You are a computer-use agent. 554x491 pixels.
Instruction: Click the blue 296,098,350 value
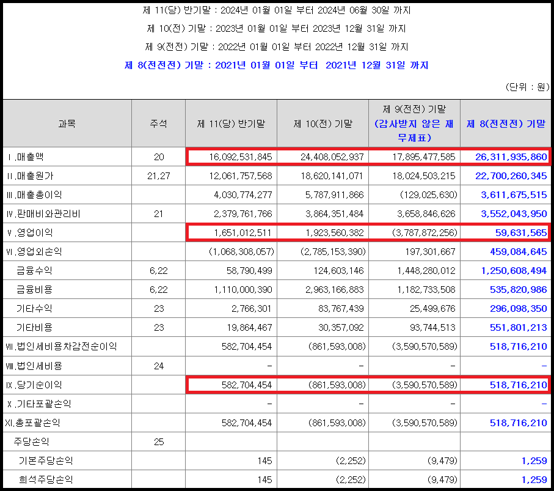pyautogui.click(x=519, y=308)
